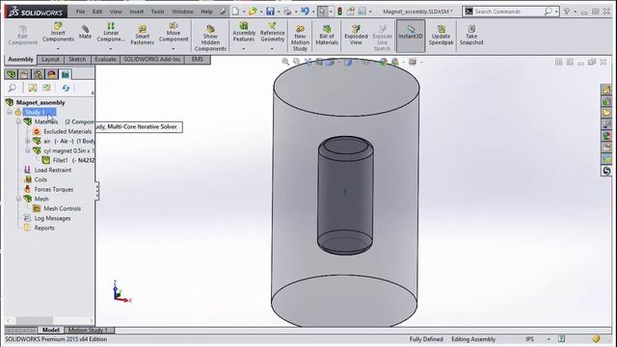Click Take Snapshot
Image resolution: width=617 pixels, height=347 pixels.
pyautogui.click(x=471, y=35)
